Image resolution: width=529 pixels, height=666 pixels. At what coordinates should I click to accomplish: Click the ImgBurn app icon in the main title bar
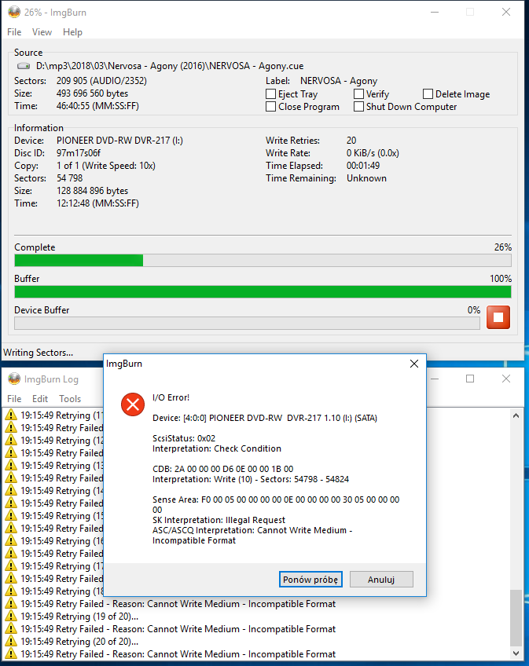pos(14,13)
